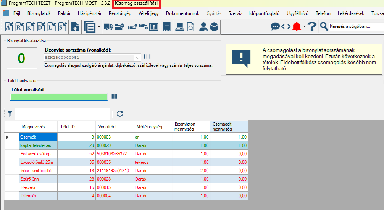Select the 'kaptár felsőléces' row name
The height and width of the screenshot is (210, 384).
coord(38,145)
